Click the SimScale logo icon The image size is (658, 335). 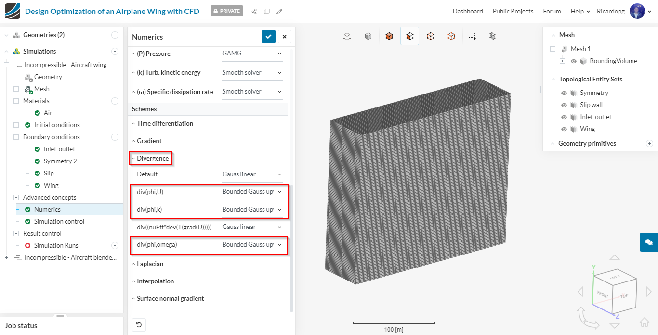(12, 11)
